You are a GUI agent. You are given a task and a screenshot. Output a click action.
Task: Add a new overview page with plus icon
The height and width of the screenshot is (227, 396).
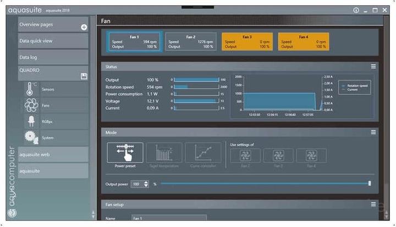pos(84,27)
